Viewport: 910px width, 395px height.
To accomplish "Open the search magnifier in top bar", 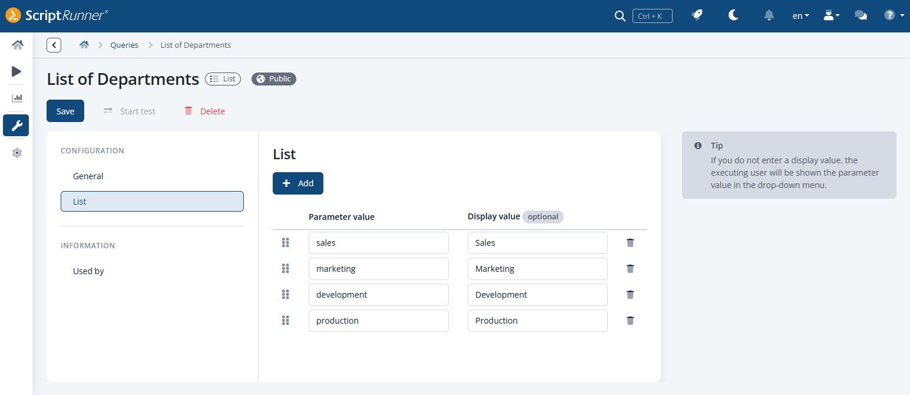I will click(x=620, y=16).
